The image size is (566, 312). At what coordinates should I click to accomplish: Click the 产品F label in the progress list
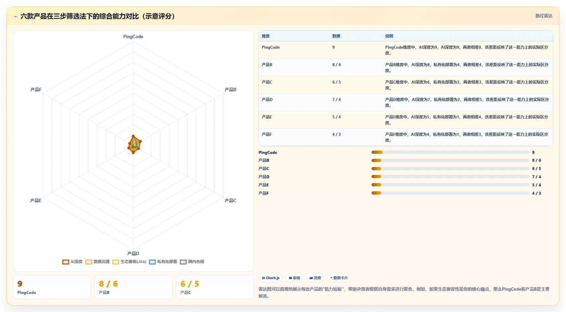tap(263, 193)
